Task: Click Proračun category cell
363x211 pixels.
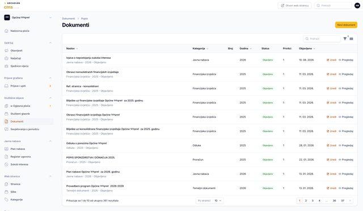Action: coord(198,160)
